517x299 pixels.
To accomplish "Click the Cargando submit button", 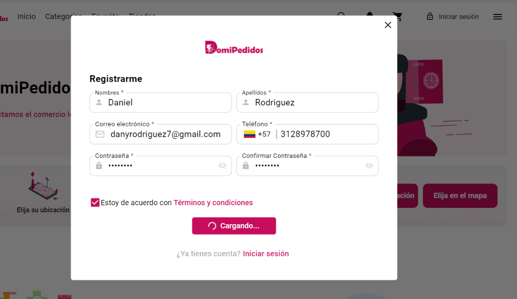I will 234,226.
